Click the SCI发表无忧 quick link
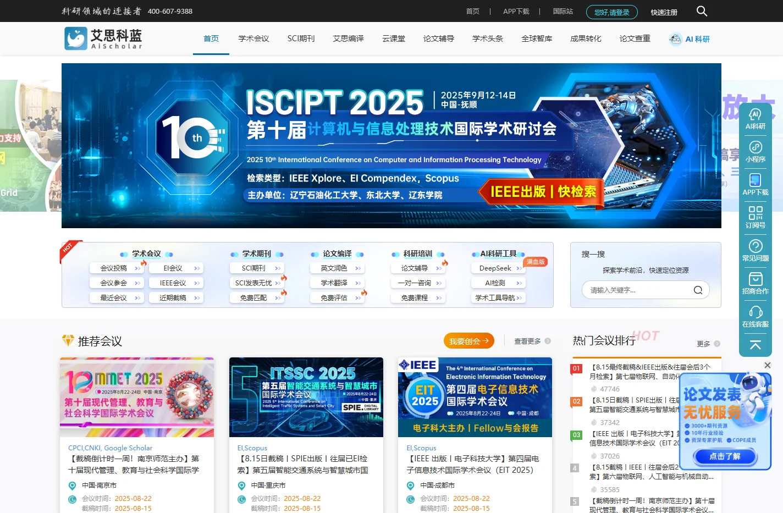 (x=257, y=283)
